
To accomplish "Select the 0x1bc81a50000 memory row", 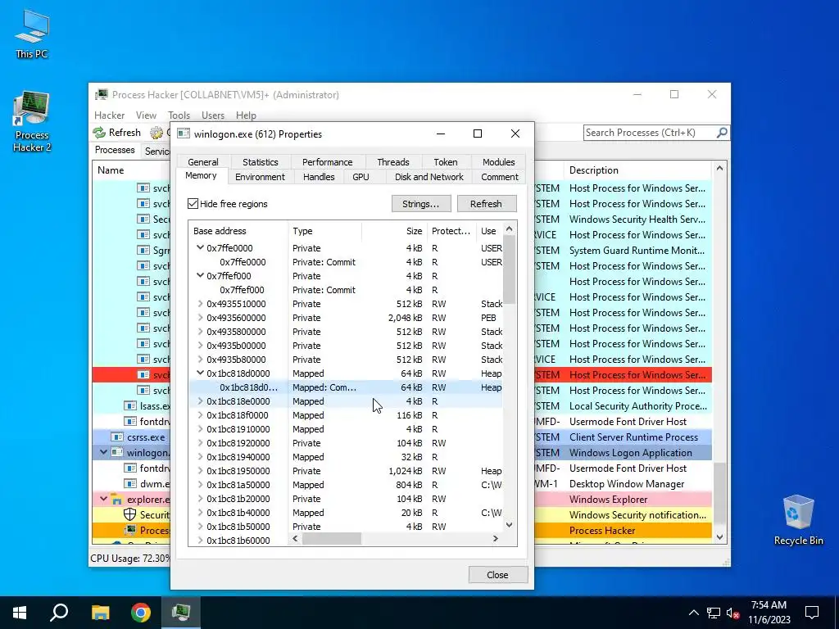I will pos(346,485).
